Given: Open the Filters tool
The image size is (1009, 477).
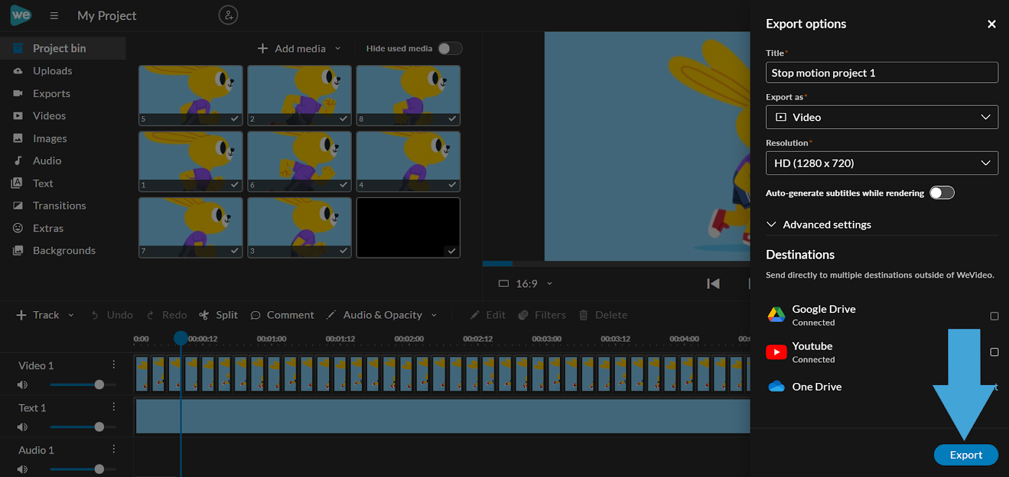Looking at the screenshot, I should click(542, 315).
